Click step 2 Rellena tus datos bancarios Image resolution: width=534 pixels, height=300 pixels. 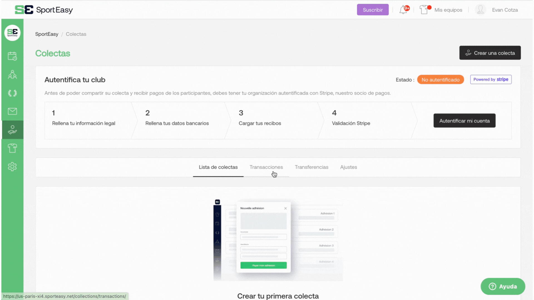click(181, 121)
